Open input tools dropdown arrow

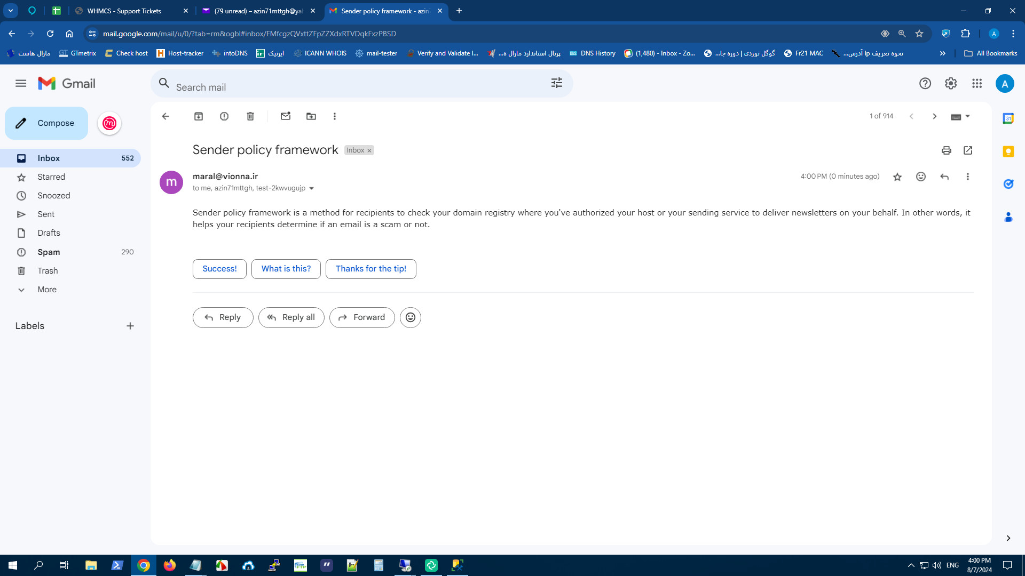click(968, 116)
